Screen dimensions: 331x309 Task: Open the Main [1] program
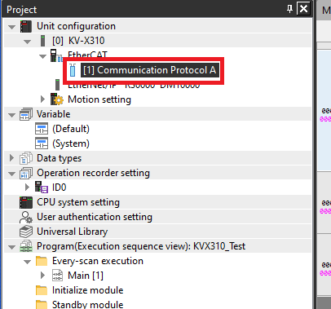86,276
